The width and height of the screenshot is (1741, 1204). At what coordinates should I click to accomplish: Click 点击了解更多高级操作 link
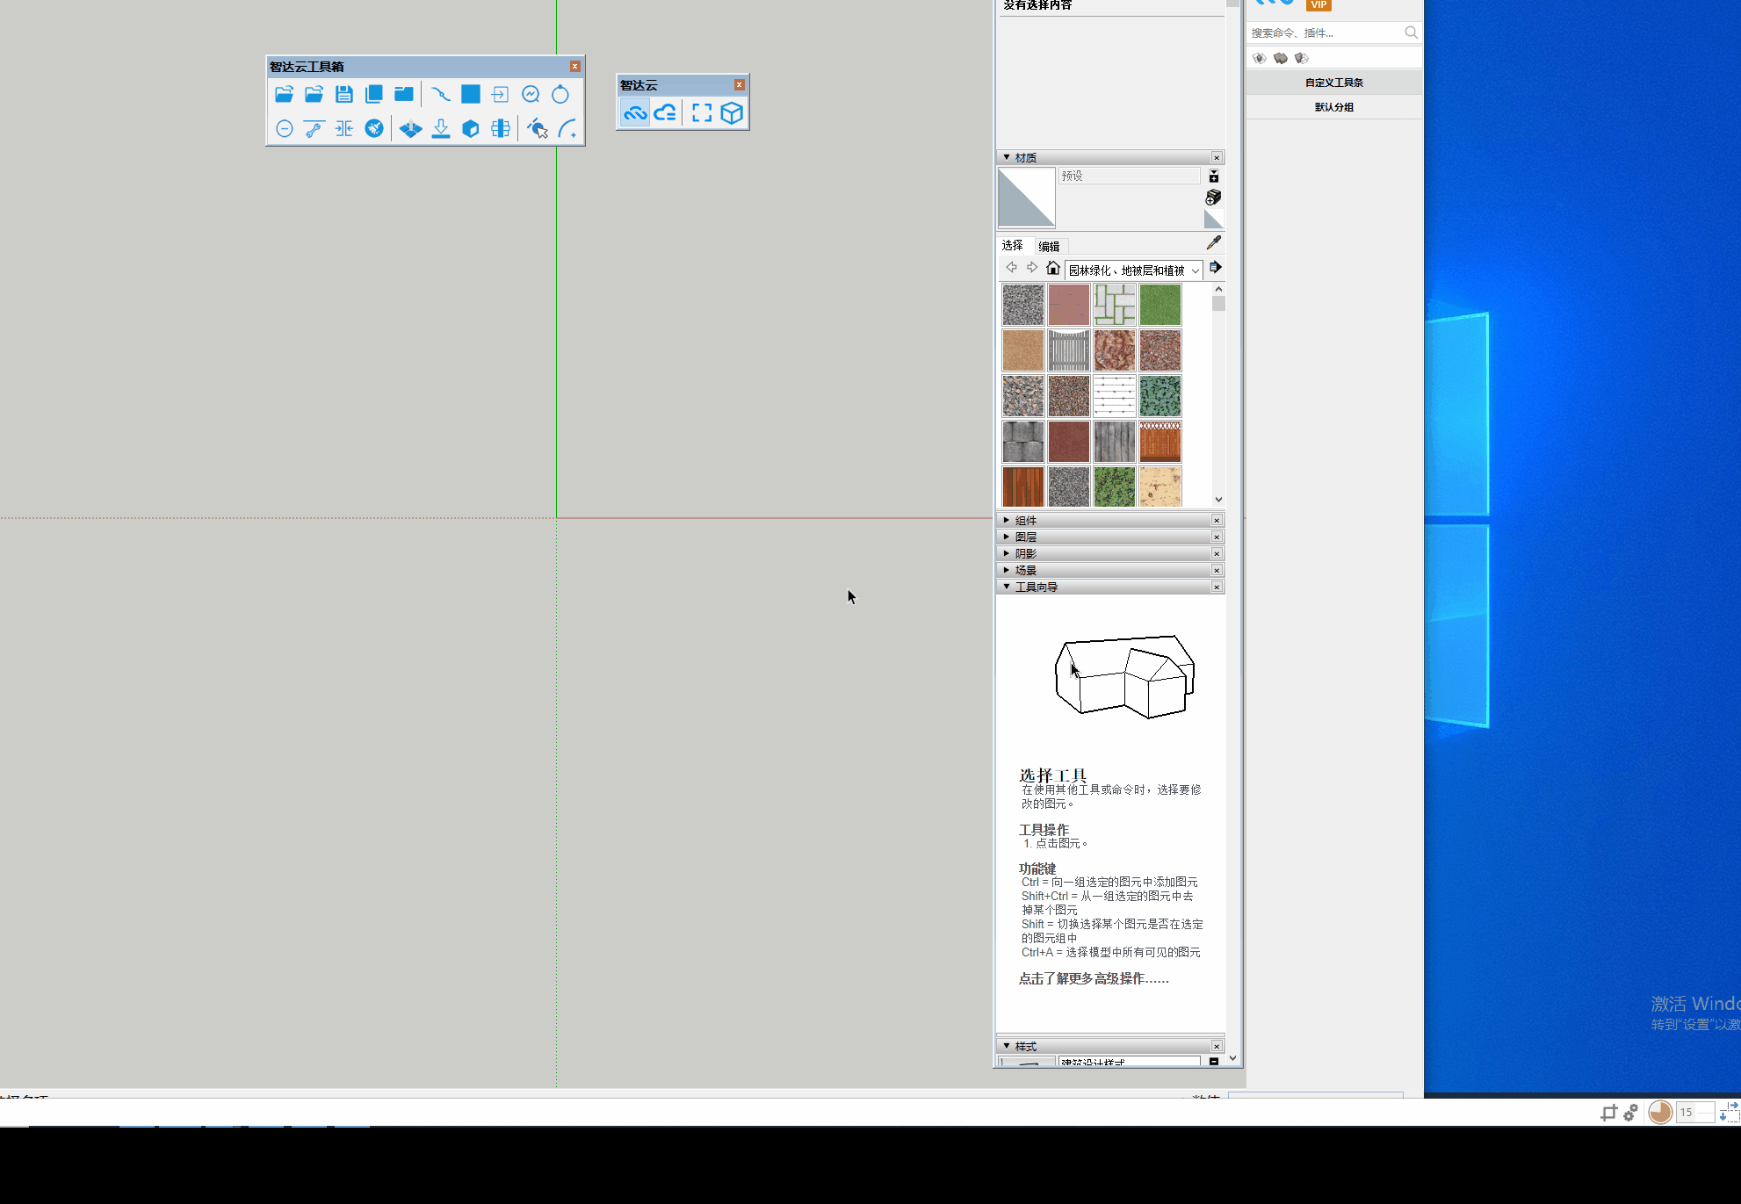[x=1094, y=978]
